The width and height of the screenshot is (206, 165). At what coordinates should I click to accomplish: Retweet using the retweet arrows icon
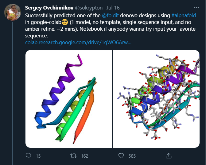(x=73, y=156)
